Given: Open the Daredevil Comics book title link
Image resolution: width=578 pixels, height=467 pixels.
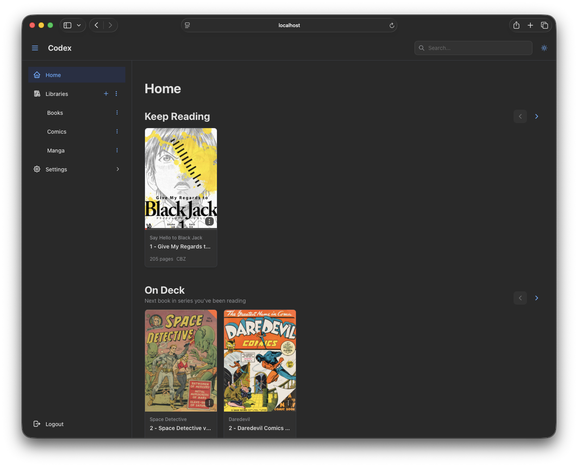Looking at the screenshot, I should coord(259,428).
